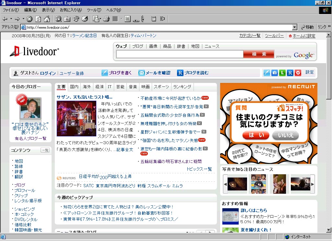Open the 表示(V) menu

tap(48, 10)
